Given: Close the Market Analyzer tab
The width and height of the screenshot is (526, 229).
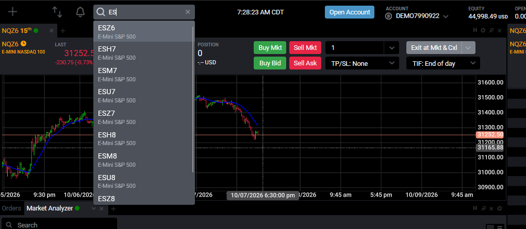Looking at the screenshot, I should click(x=102, y=208).
